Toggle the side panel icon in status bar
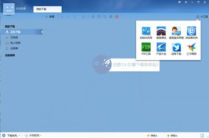The width and height of the screenshot is (209, 138). tap(202, 136)
